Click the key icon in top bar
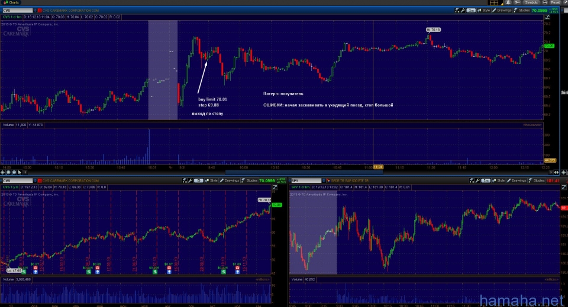 click(x=517, y=2)
